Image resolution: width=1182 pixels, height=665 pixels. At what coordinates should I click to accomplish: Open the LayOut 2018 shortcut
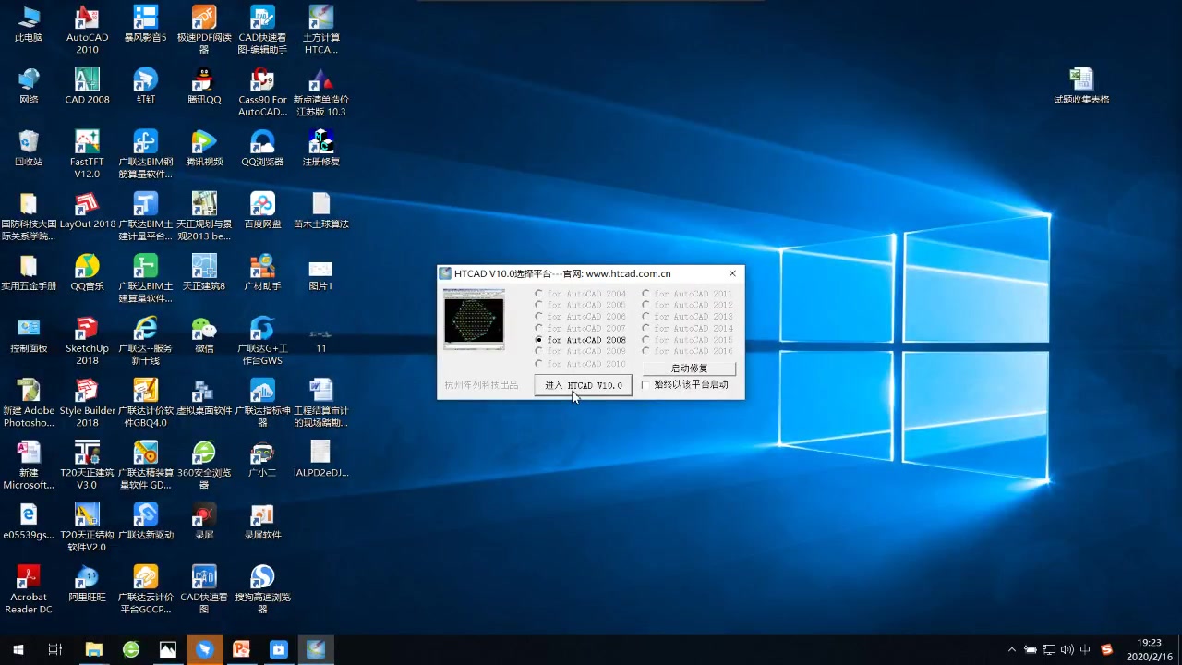(x=87, y=211)
